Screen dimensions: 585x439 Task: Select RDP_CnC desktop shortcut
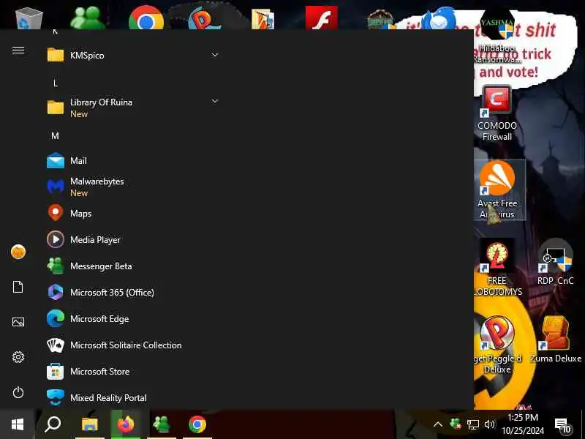click(555, 263)
